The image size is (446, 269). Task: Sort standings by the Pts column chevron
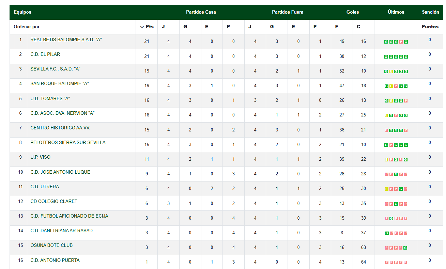point(142,27)
